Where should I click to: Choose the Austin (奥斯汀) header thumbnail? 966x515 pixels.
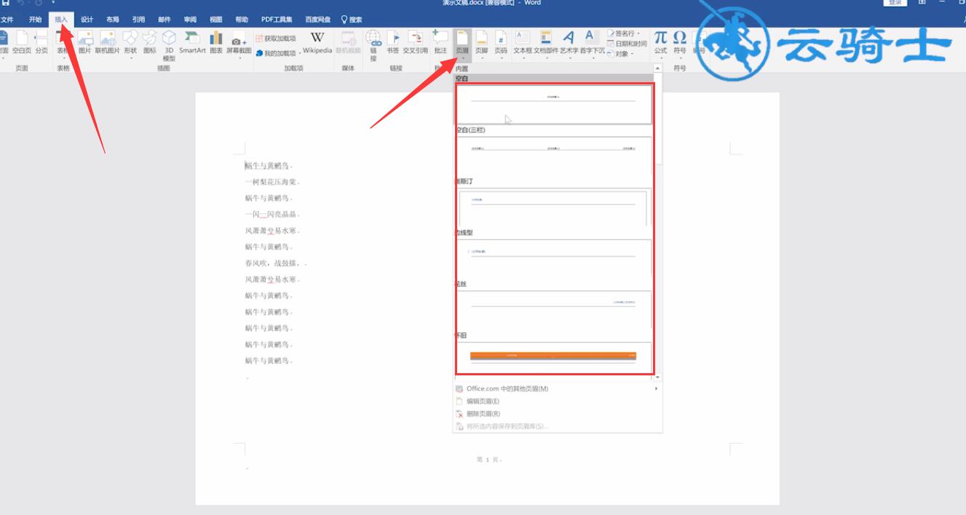(554, 207)
